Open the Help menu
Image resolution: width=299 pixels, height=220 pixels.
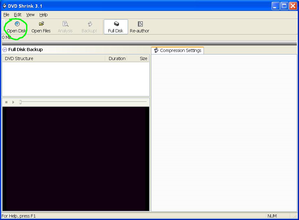[x=44, y=15]
